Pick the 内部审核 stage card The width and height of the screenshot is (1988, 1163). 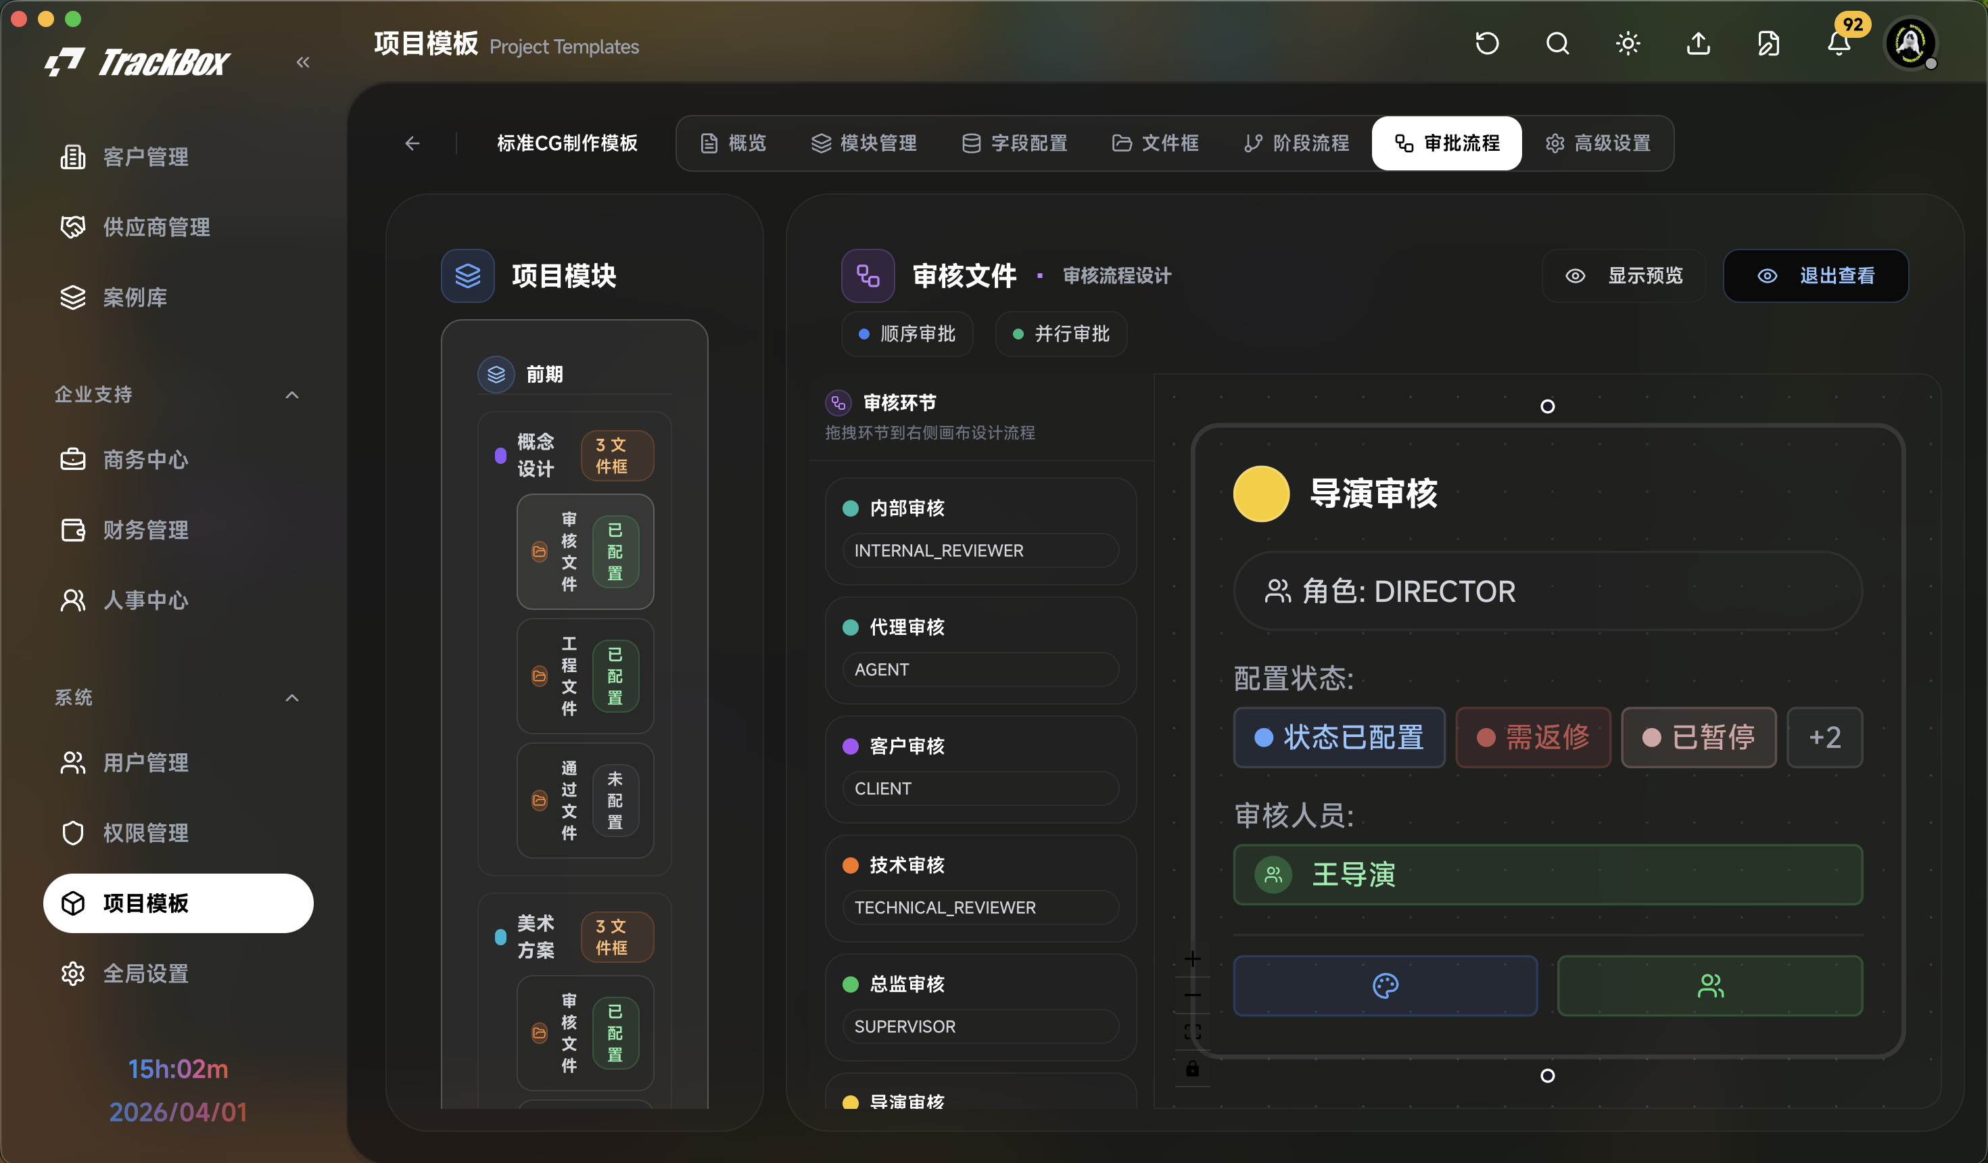pyautogui.click(x=980, y=531)
